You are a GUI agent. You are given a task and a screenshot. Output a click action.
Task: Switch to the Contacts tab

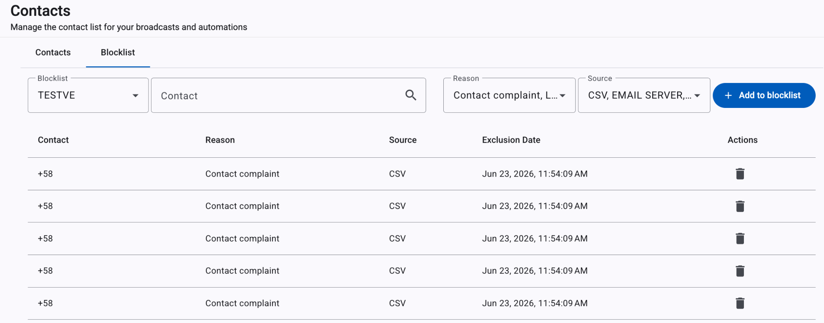point(53,52)
